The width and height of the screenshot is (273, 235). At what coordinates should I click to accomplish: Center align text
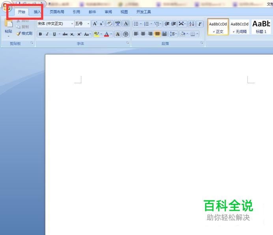(143, 34)
